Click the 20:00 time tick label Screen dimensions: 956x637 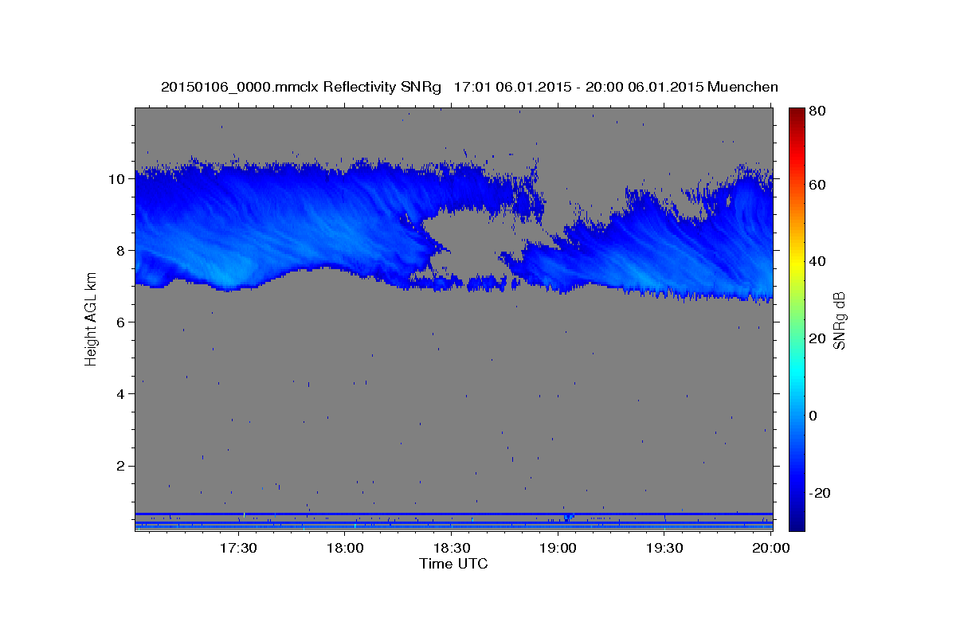pos(770,549)
